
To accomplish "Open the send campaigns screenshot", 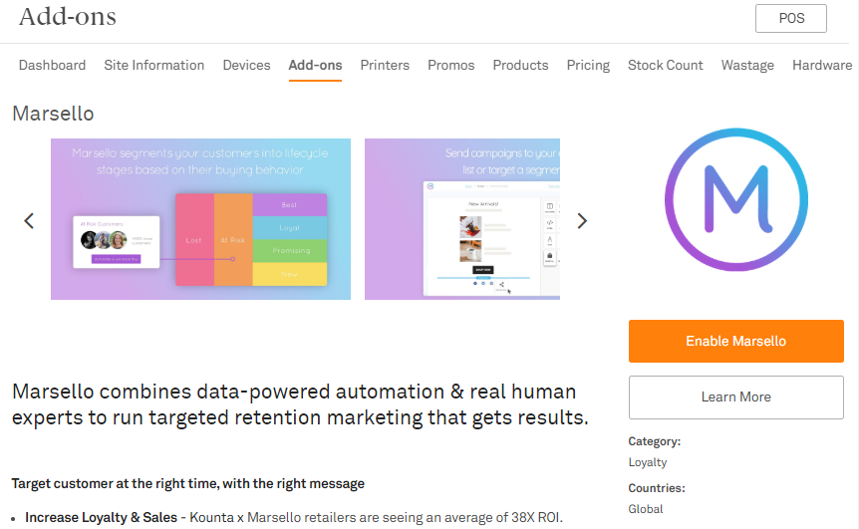I will [x=462, y=219].
